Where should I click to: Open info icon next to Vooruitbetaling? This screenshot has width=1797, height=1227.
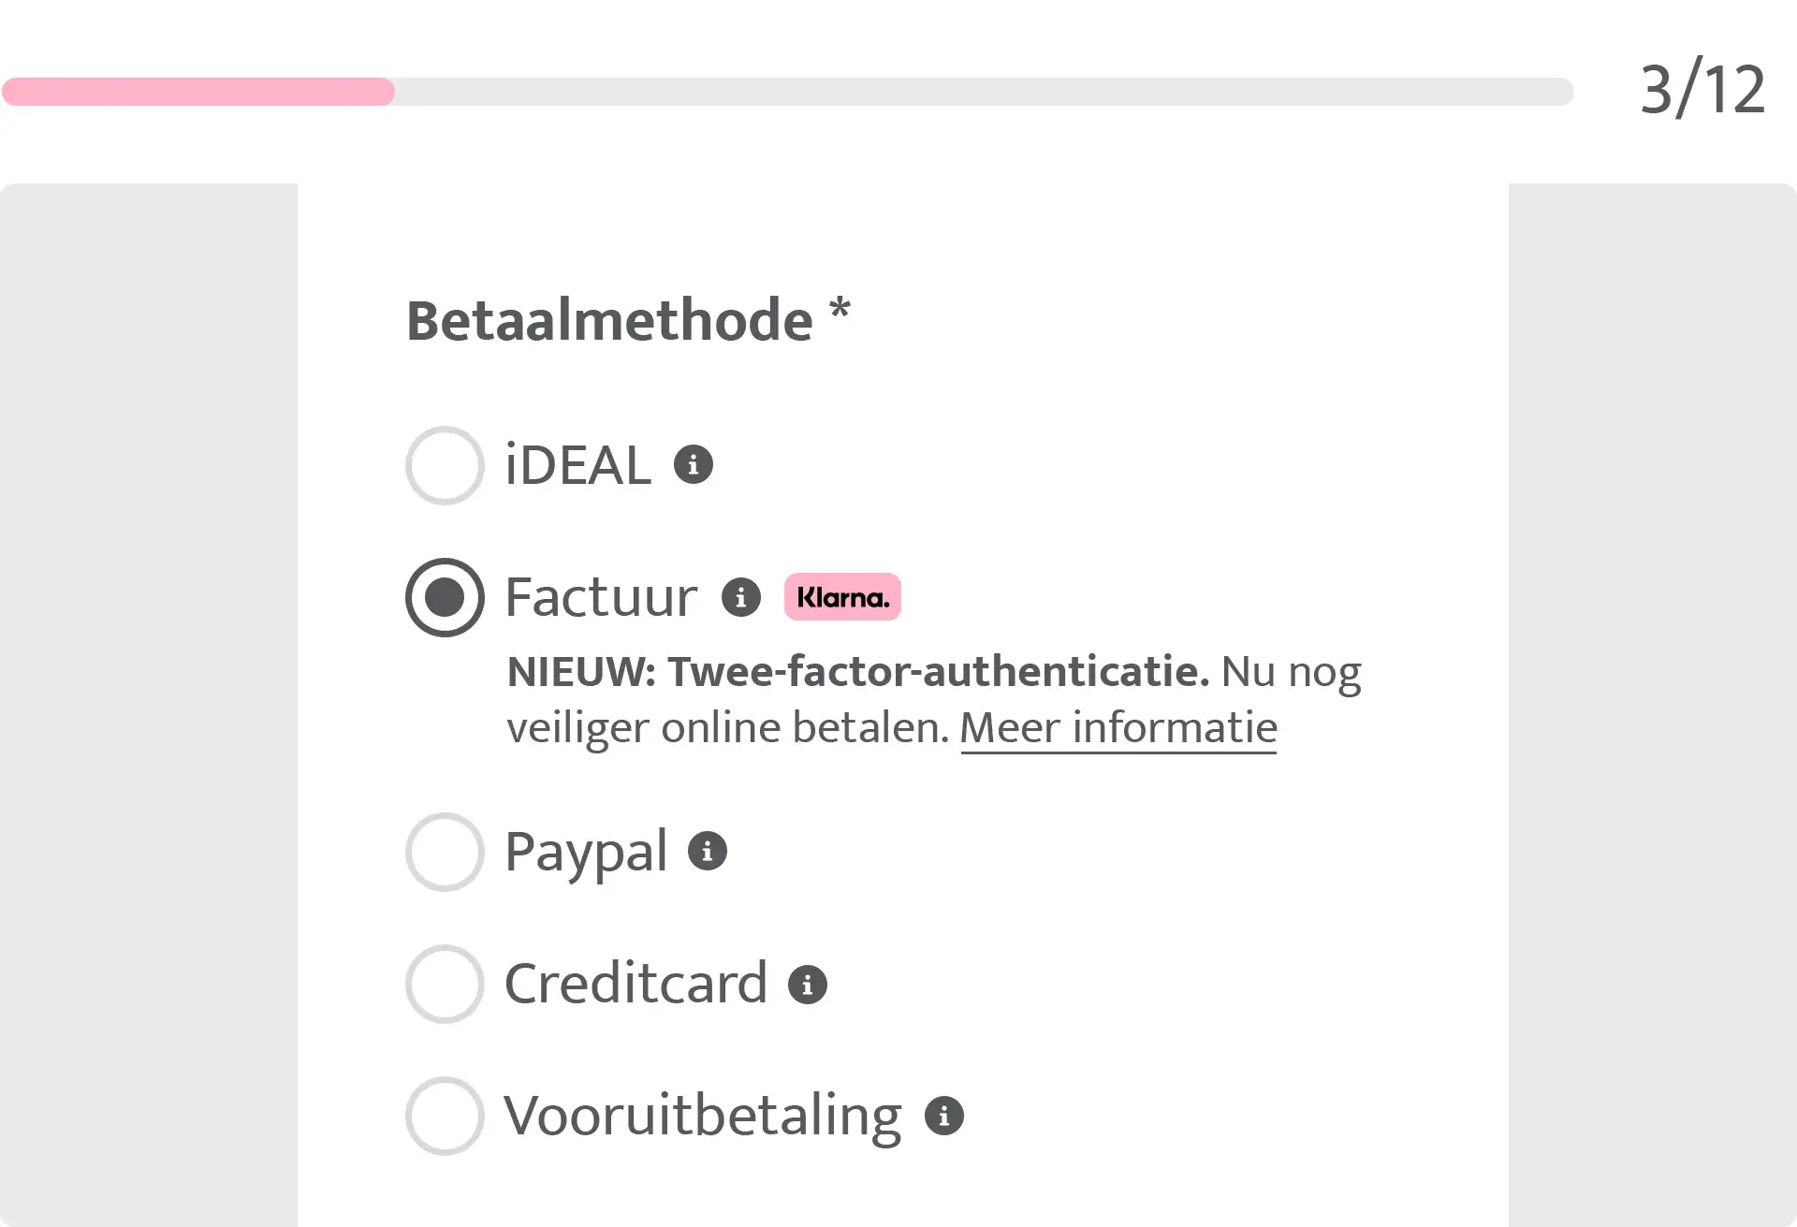[x=944, y=1116]
